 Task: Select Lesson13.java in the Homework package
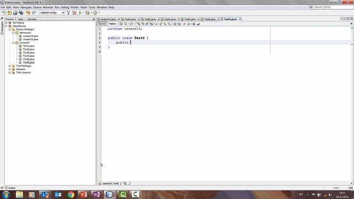pyautogui.click(x=30, y=36)
